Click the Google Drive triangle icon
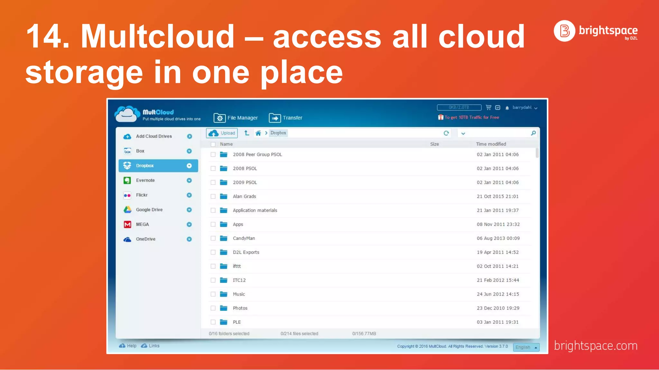 click(127, 210)
